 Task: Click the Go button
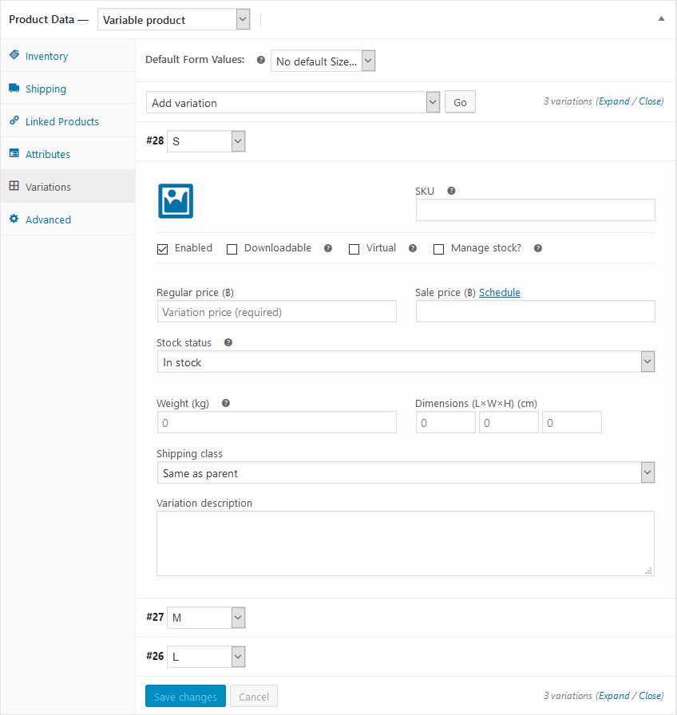coord(460,102)
